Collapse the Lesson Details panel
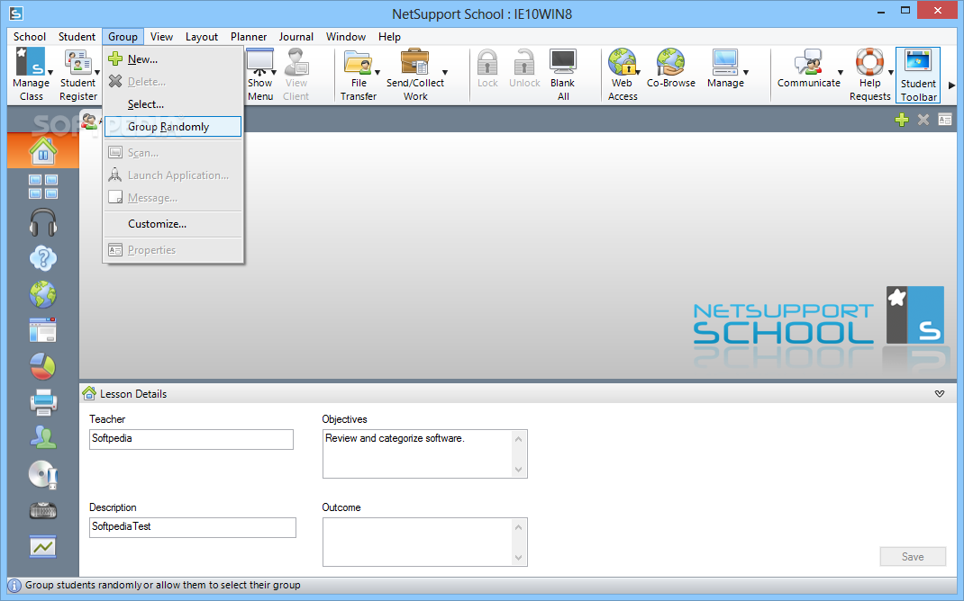This screenshot has height=601, width=964. (x=940, y=393)
